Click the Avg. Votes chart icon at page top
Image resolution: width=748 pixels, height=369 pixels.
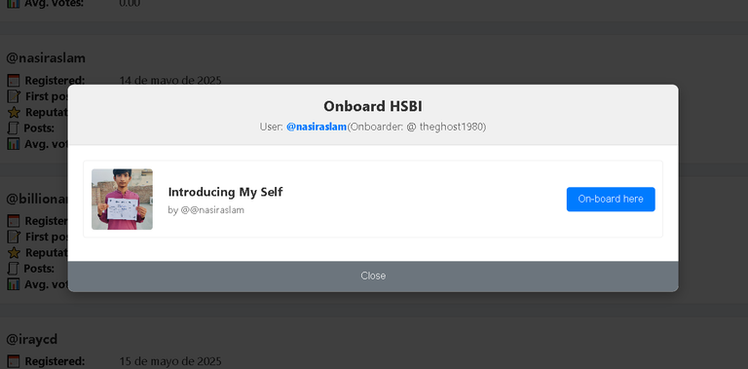[x=14, y=3]
